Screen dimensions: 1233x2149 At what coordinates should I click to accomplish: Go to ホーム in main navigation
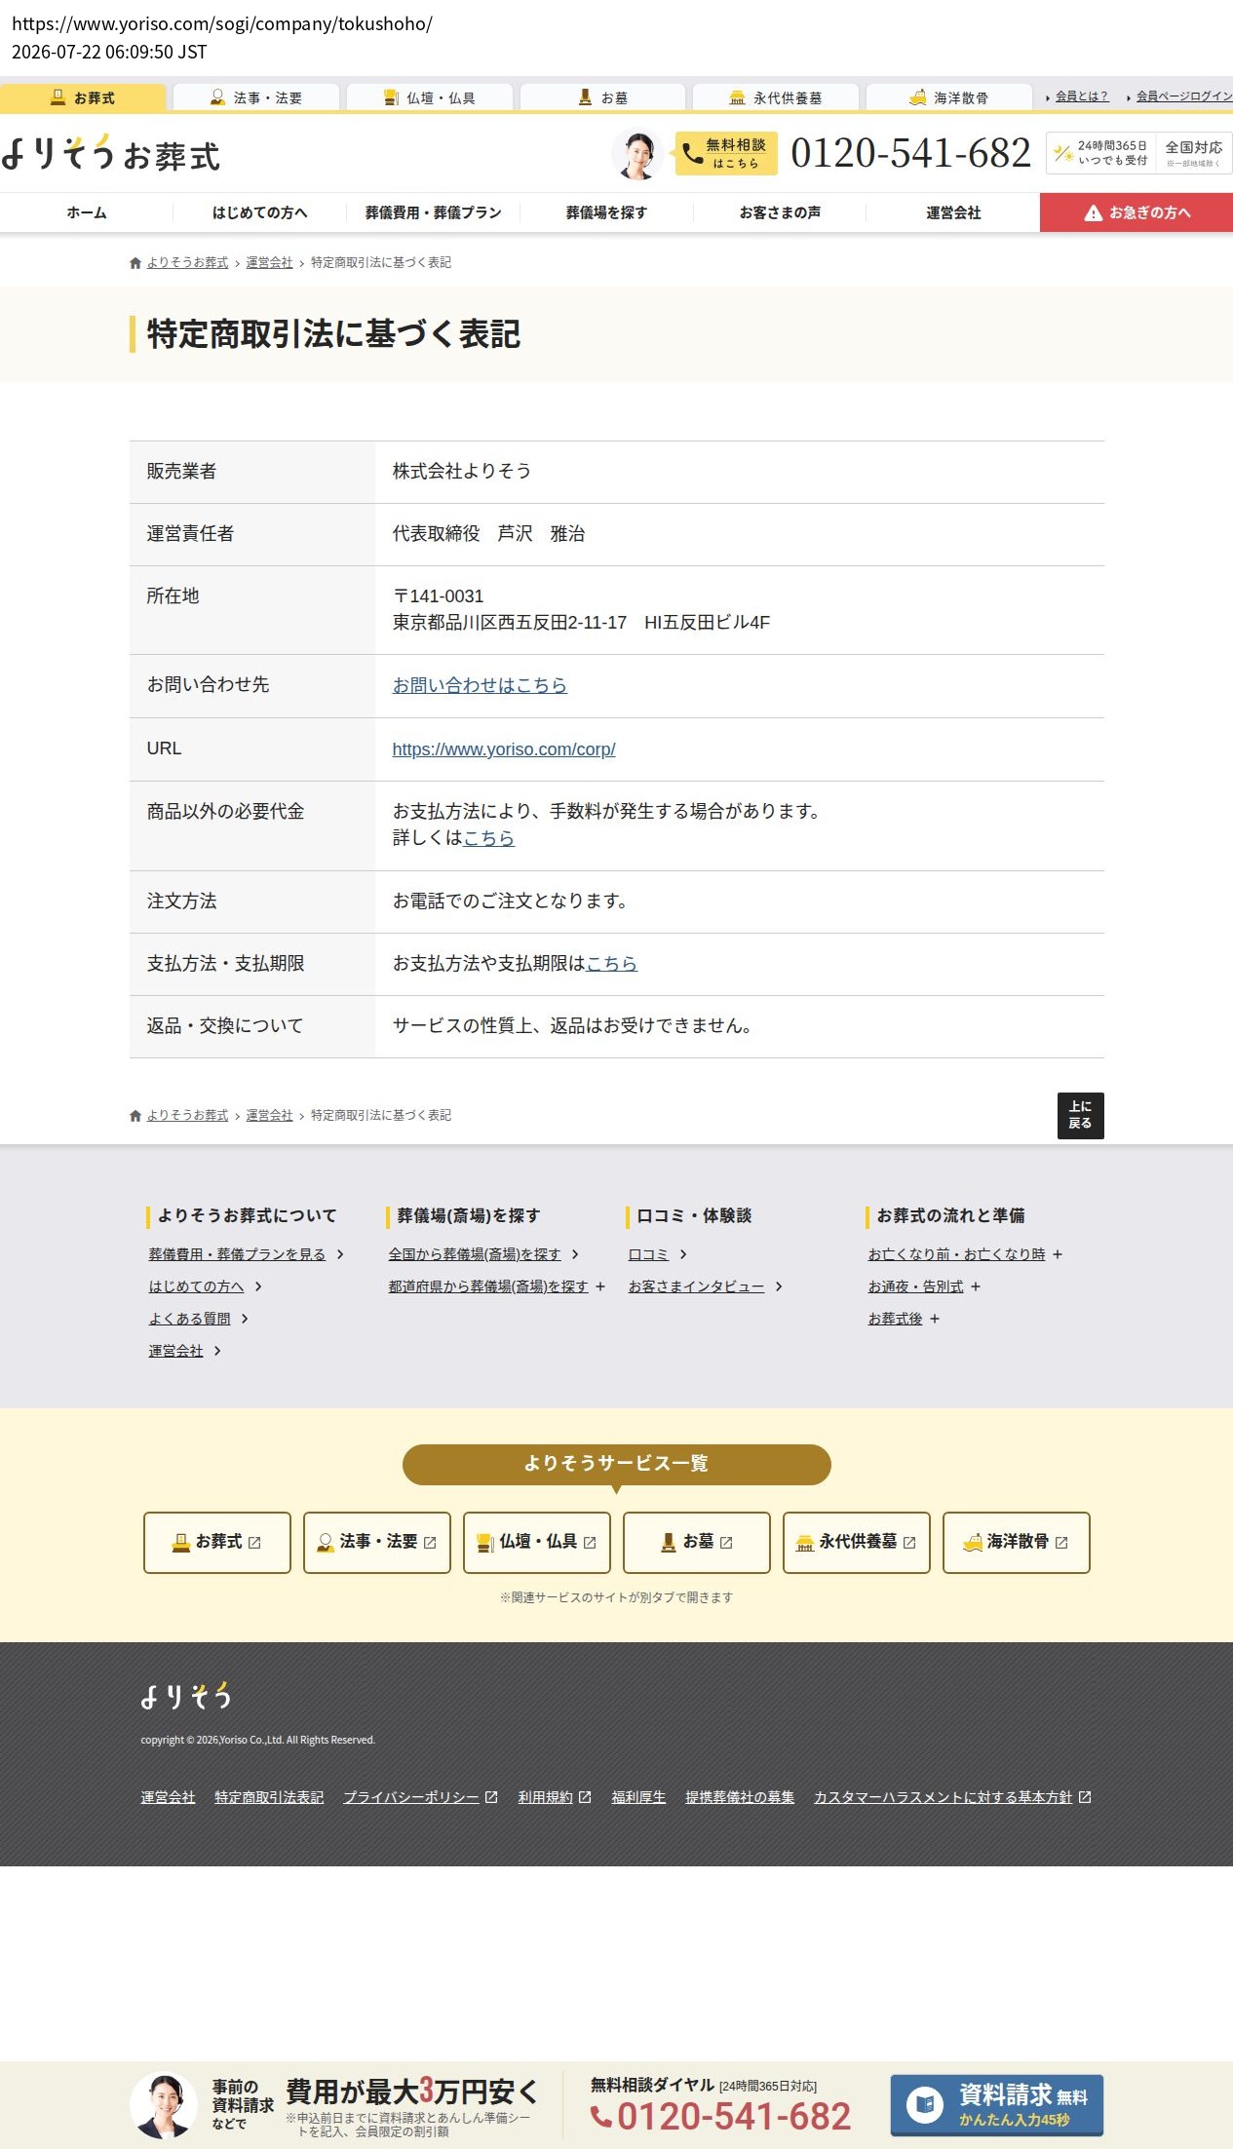(87, 212)
